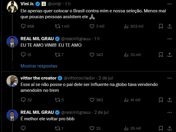Share vittor the creator's tweet
This screenshot has height=132, width=176.
[x=169, y=100]
